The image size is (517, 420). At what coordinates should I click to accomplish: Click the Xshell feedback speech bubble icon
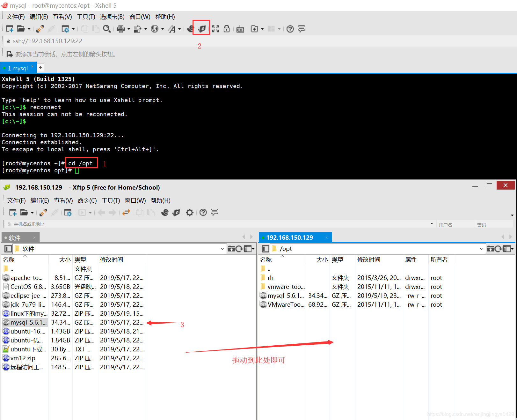pyautogui.click(x=302, y=29)
